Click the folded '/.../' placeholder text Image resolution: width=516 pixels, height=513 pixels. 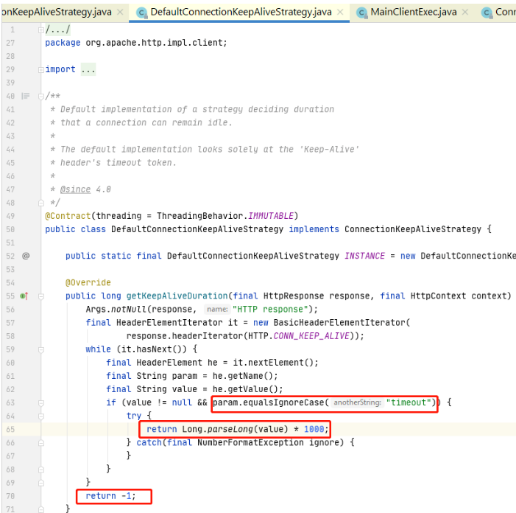pyautogui.click(x=57, y=29)
